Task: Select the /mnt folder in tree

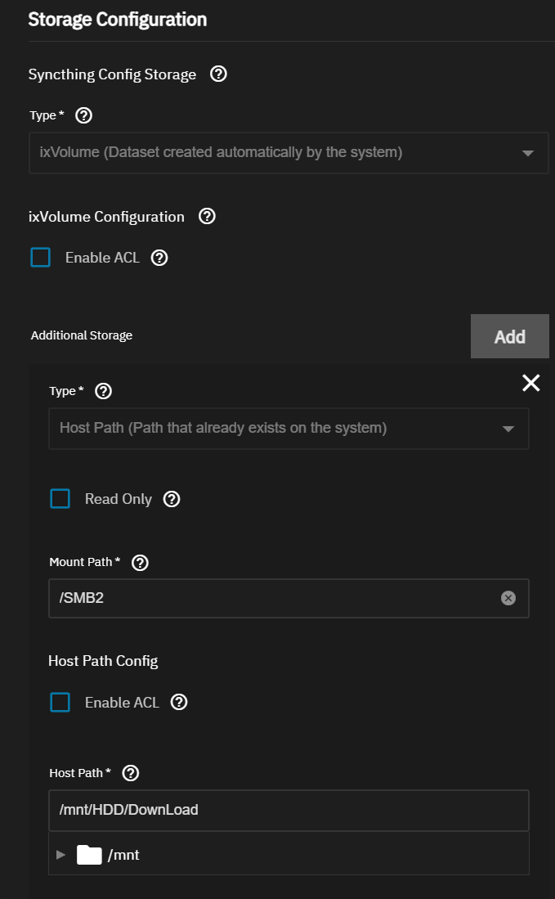Action: click(x=123, y=856)
